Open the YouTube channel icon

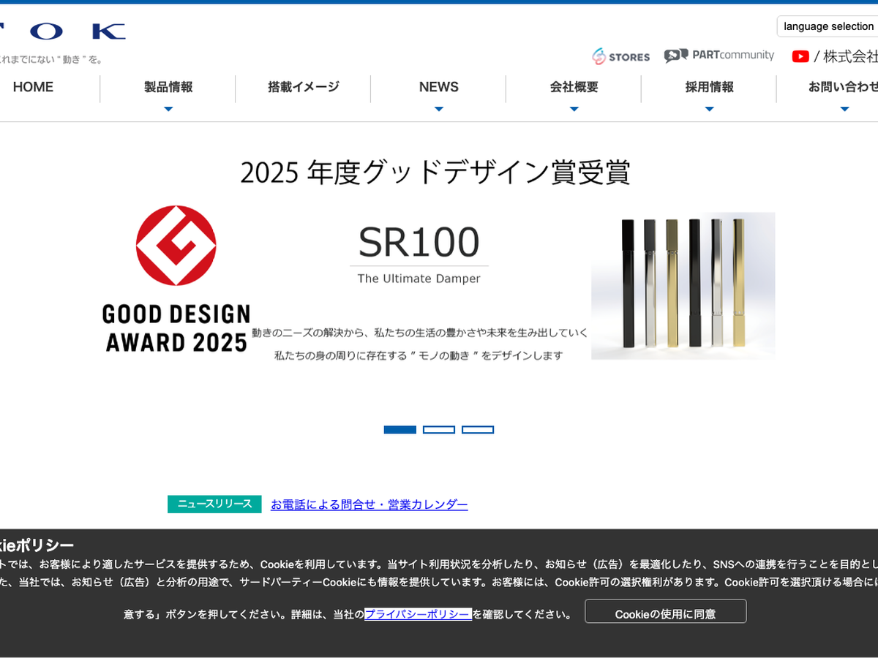[x=800, y=56]
